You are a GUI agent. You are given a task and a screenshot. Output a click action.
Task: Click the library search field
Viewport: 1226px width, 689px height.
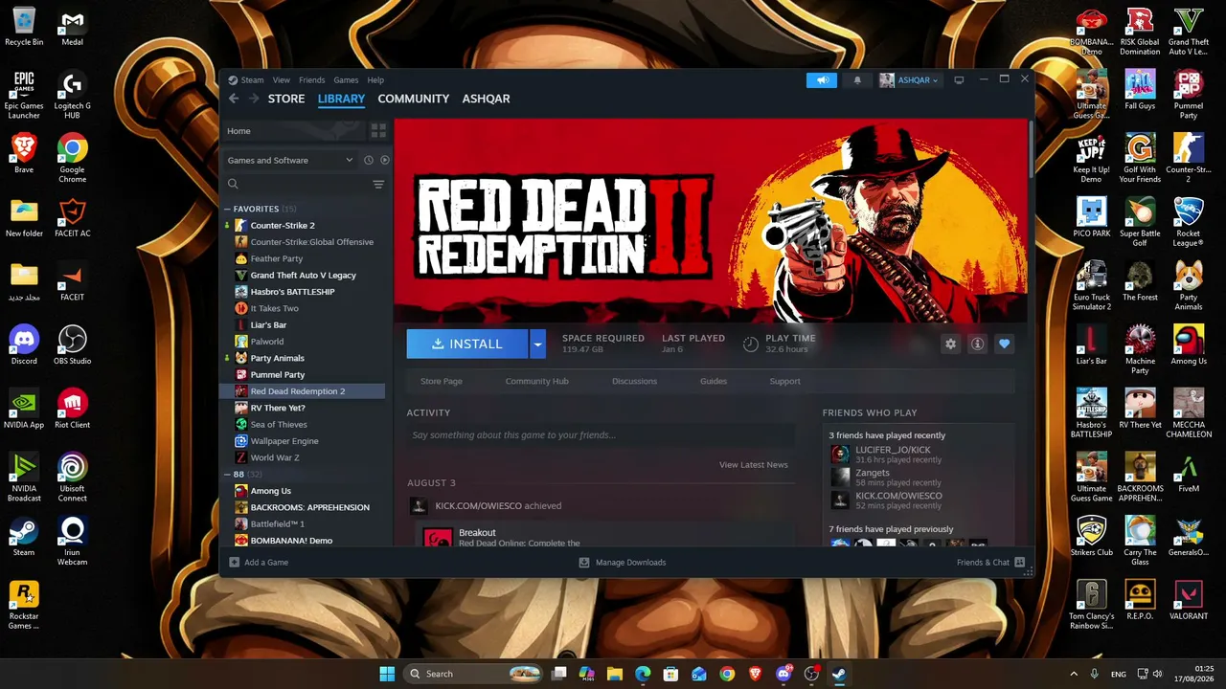pos(297,184)
